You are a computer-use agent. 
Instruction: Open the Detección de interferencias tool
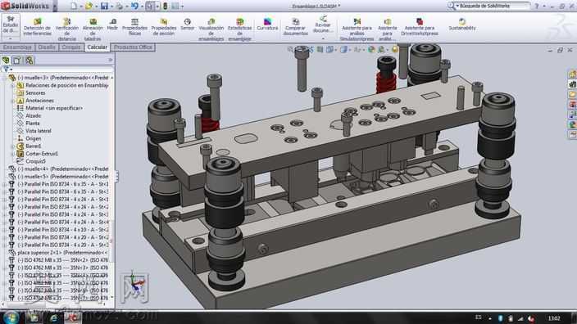[37, 27]
